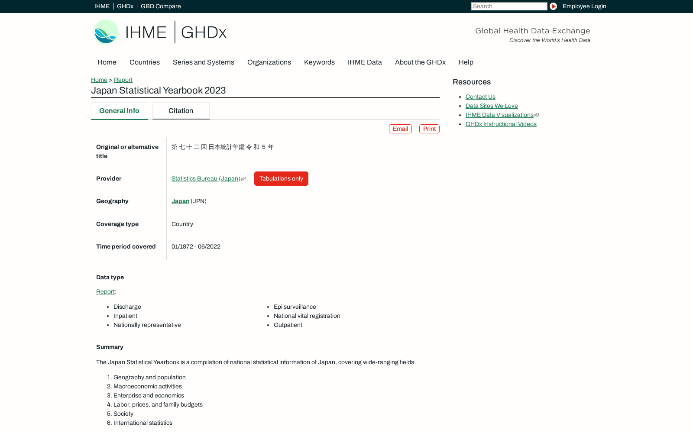
Task: Switch to the Citation tab
Action: pyautogui.click(x=181, y=111)
